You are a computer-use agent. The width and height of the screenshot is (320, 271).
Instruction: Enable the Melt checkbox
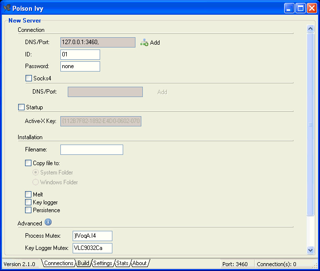tap(28, 195)
